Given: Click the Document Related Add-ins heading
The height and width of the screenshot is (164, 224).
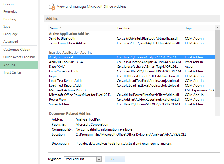Looking at the screenshot, I should pos(70,114).
